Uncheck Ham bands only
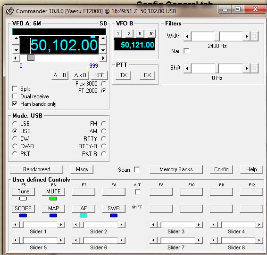 [x=15, y=104]
